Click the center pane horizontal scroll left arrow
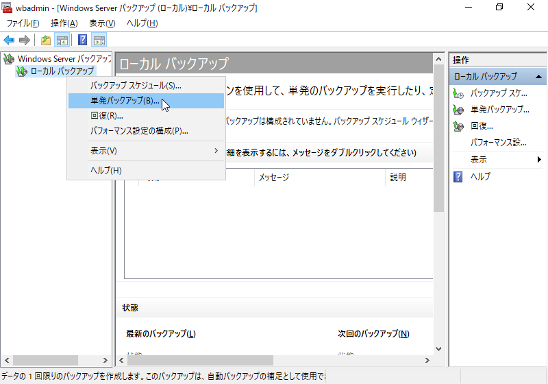This screenshot has height=384, width=548. coord(121,360)
